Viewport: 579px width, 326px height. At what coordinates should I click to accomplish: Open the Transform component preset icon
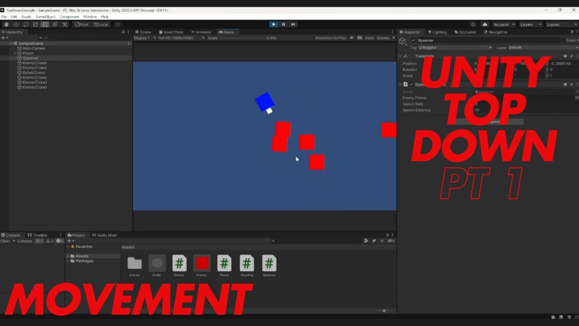(x=571, y=56)
